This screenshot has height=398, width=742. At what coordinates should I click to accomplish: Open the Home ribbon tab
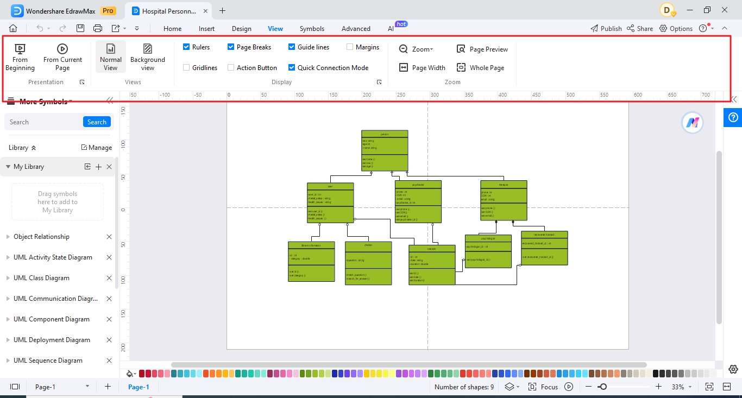click(x=173, y=29)
